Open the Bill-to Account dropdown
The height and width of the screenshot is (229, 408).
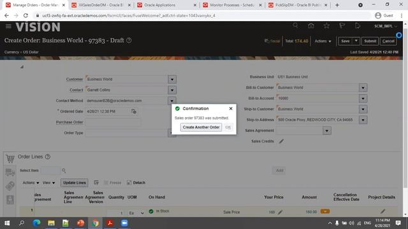(x=363, y=99)
